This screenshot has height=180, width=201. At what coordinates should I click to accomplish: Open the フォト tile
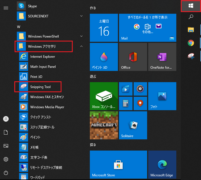tap(162, 96)
